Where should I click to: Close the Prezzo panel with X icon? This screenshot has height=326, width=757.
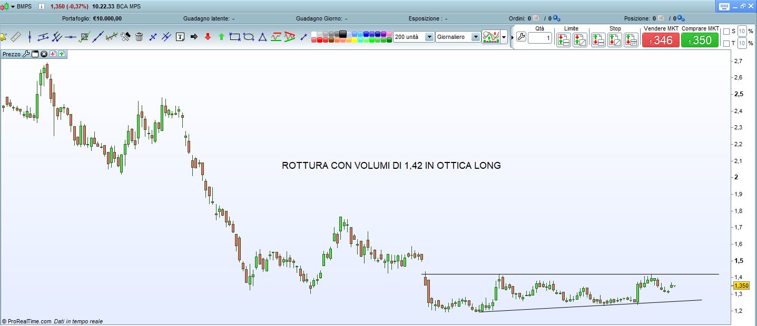click(x=44, y=54)
